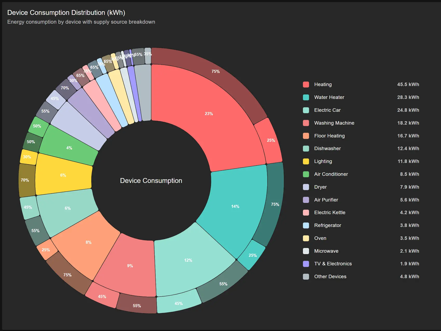The width and height of the screenshot is (441, 331).
Task: Toggle the Electric Car legend label
Action: (x=327, y=110)
